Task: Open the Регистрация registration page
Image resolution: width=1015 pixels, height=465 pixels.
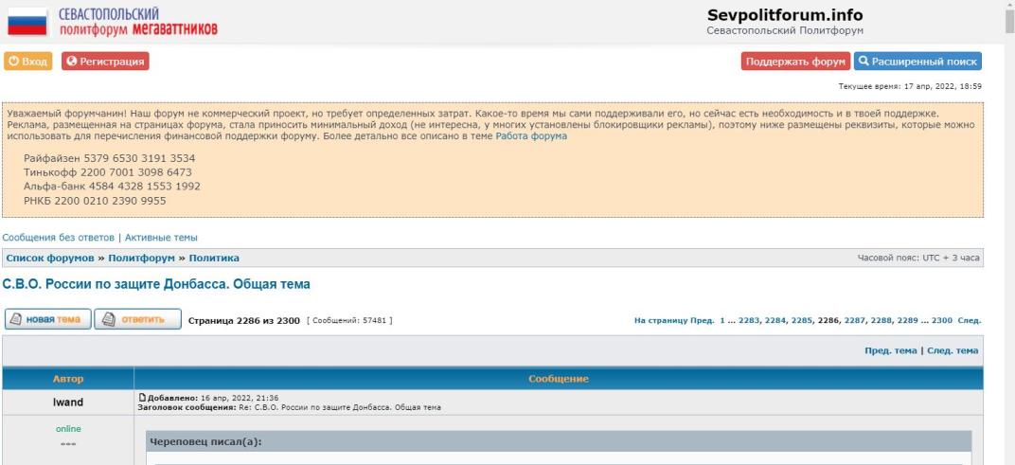Action: tap(105, 62)
